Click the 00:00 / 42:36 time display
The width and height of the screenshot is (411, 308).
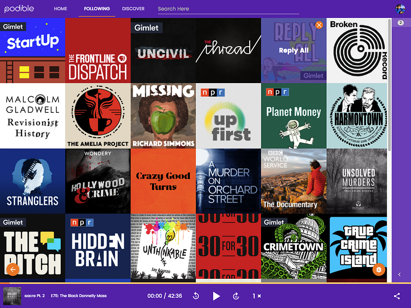coord(164,296)
